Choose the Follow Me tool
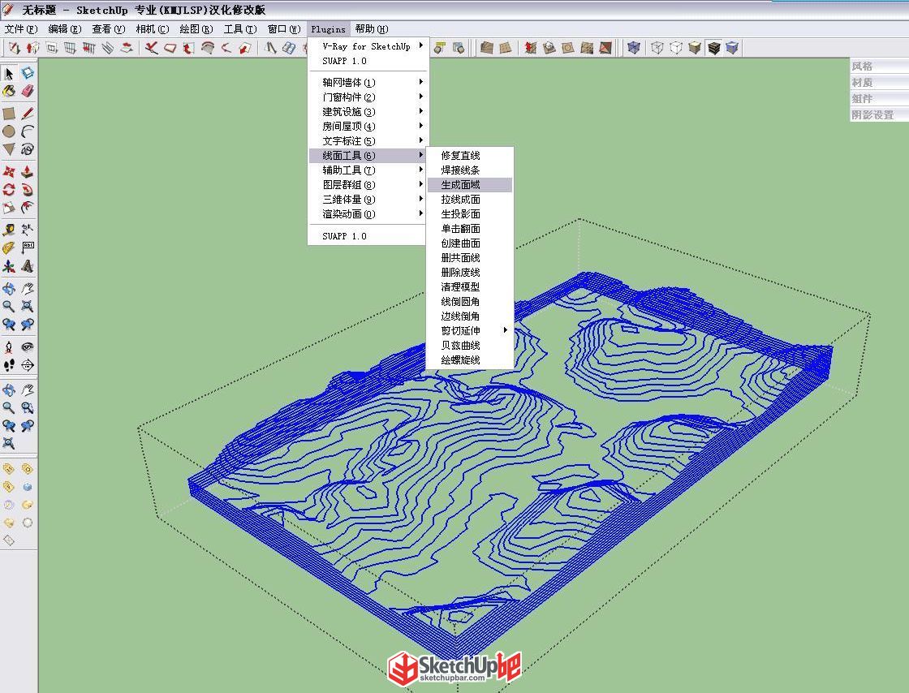This screenshot has height=693, width=909. click(28, 189)
